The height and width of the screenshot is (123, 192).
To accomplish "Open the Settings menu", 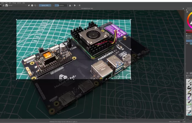I will click(14, 2).
